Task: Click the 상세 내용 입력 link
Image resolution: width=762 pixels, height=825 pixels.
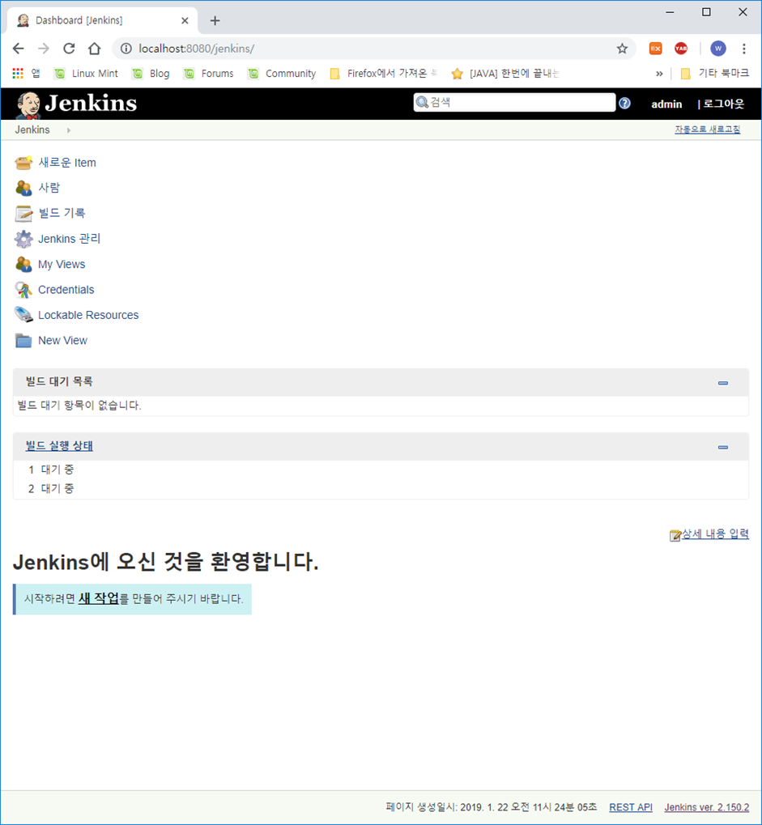Action: click(715, 534)
